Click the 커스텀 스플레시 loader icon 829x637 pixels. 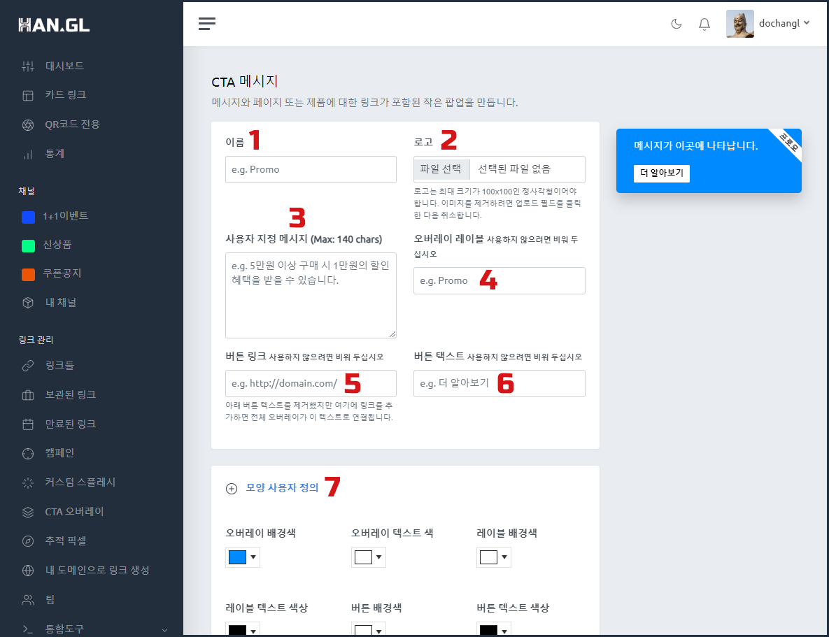coord(28,482)
